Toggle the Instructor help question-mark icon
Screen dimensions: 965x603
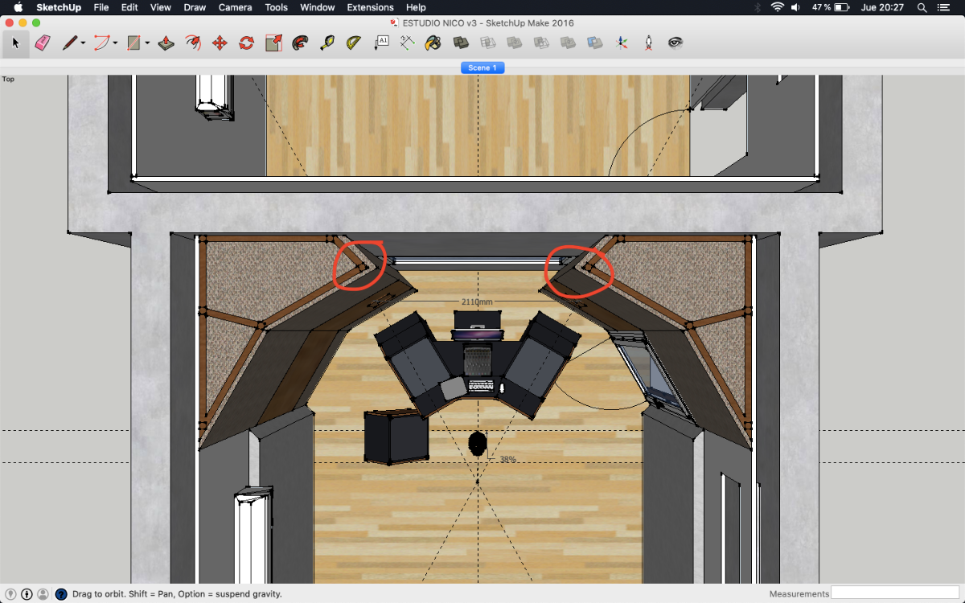(x=60, y=594)
